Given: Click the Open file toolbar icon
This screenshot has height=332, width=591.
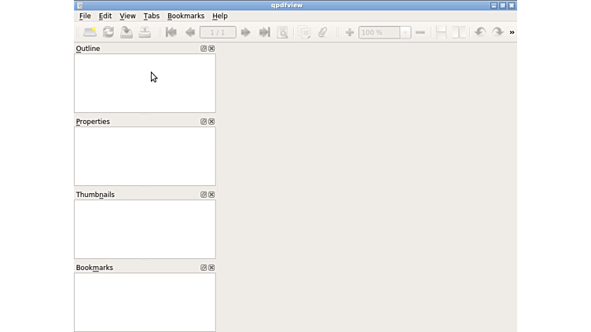Looking at the screenshot, I should [x=90, y=32].
